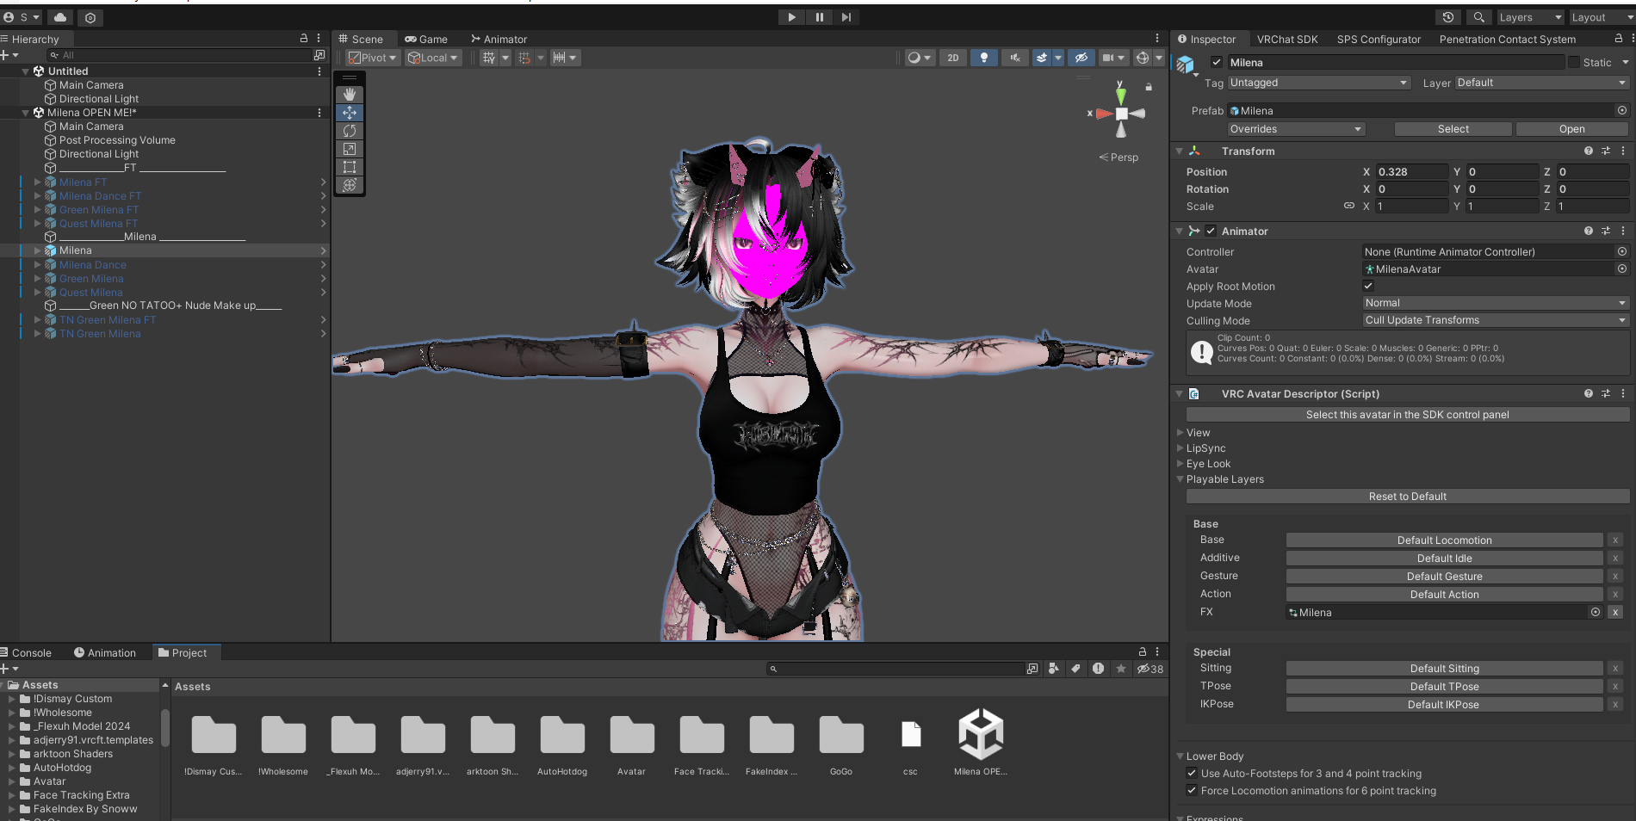Open the Layer Default dropdown
1636x821 pixels.
pyautogui.click(x=1541, y=83)
